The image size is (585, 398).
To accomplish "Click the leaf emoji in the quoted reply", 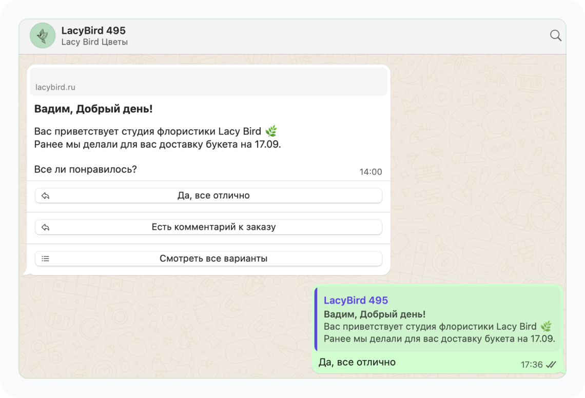I will click(546, 326).
